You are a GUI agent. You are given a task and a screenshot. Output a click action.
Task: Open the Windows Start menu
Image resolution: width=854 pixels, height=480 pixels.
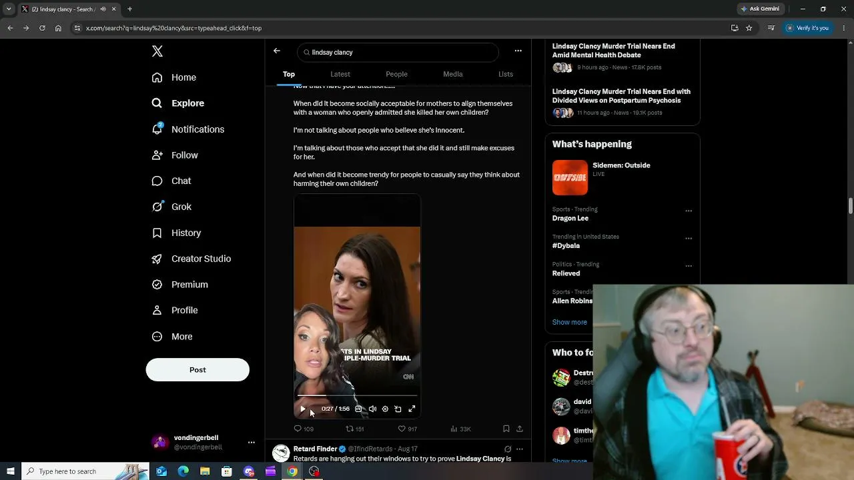10,471
